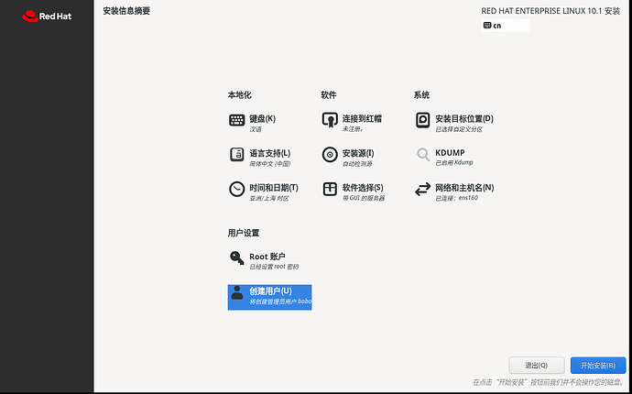Click the 已启用 Kdump status text

coord(453,162)
